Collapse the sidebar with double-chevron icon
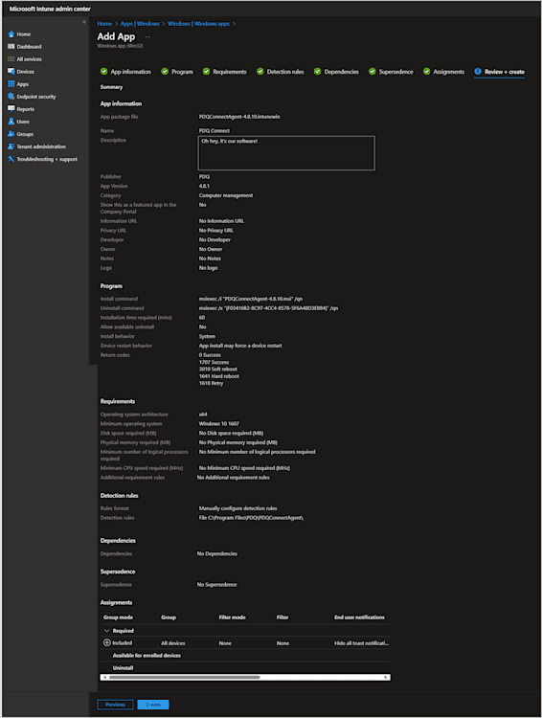The height and width of the screenshot is (718, 542). [x=84, y=22]
